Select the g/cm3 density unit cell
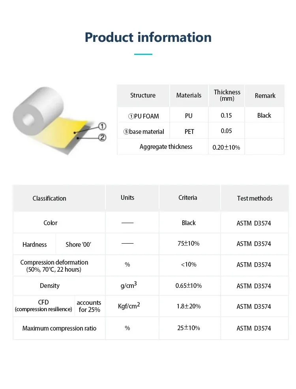Image resolution: width=296 pixels, height=389 pixels. tap(128, 285)
